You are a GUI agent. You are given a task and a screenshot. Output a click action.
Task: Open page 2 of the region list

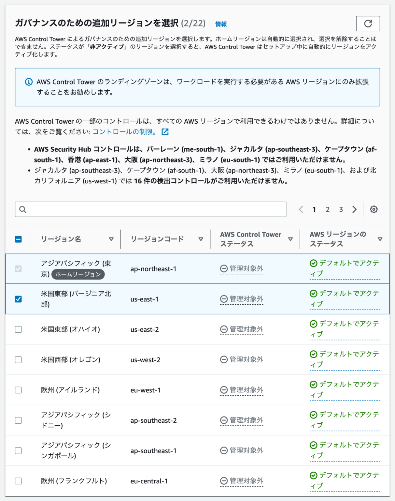328,209
